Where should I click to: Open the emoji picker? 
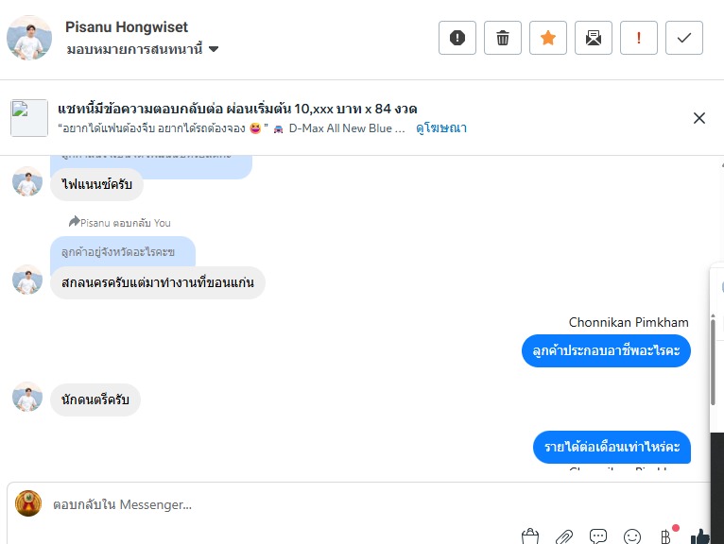click(x=632, y=536)
